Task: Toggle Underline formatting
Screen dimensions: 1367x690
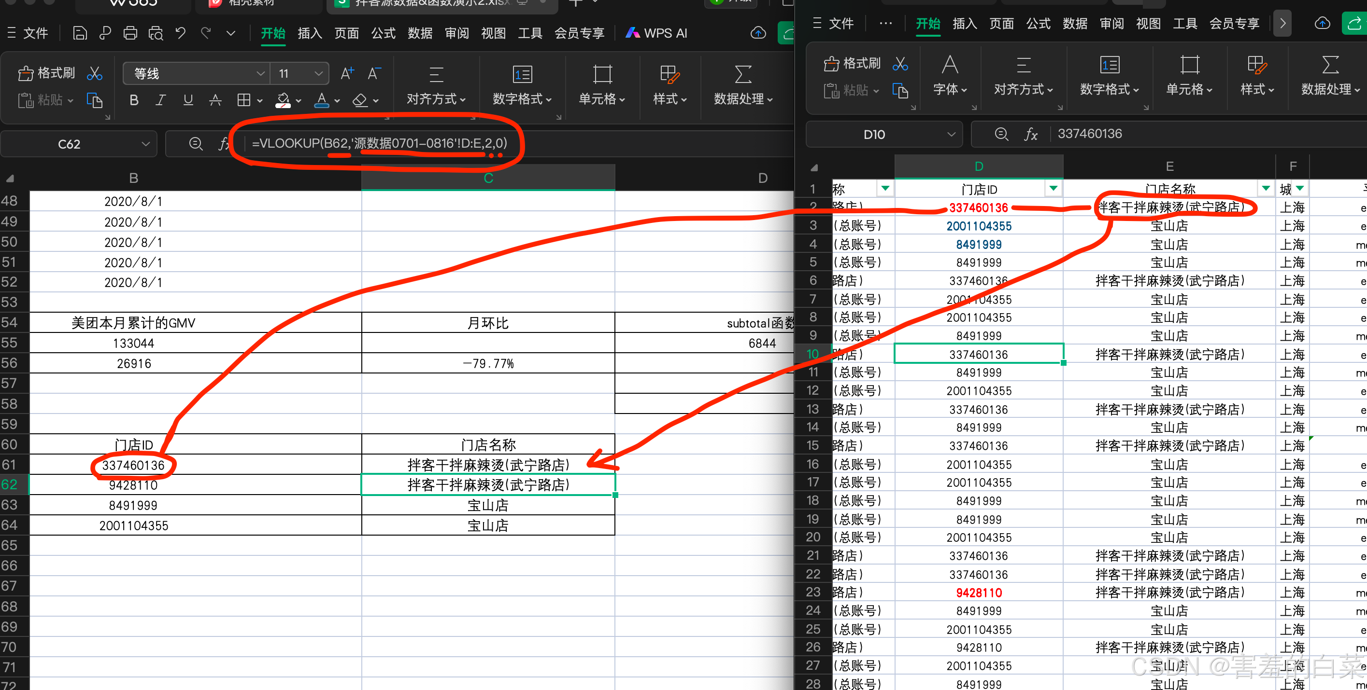Action: click(188, 100)
